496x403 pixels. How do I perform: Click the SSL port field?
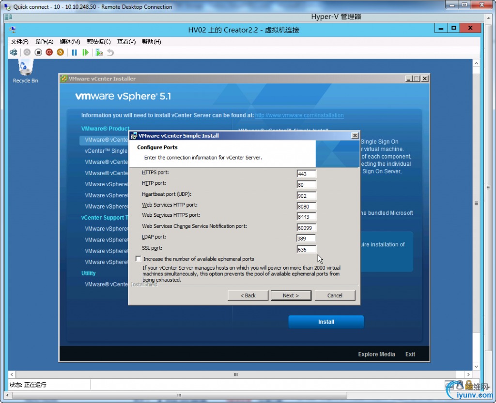coord(306,249)
